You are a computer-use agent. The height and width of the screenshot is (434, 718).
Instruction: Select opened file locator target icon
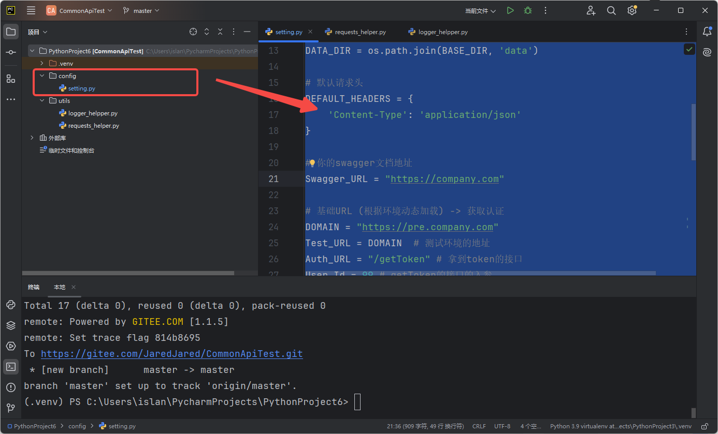(x=193, y=32)
